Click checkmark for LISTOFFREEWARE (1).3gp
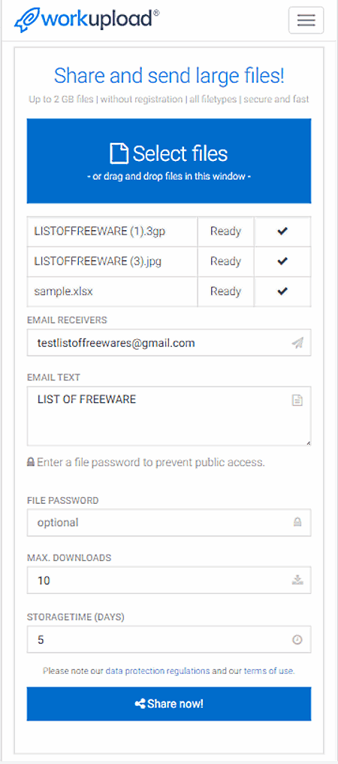 (282, 232)
